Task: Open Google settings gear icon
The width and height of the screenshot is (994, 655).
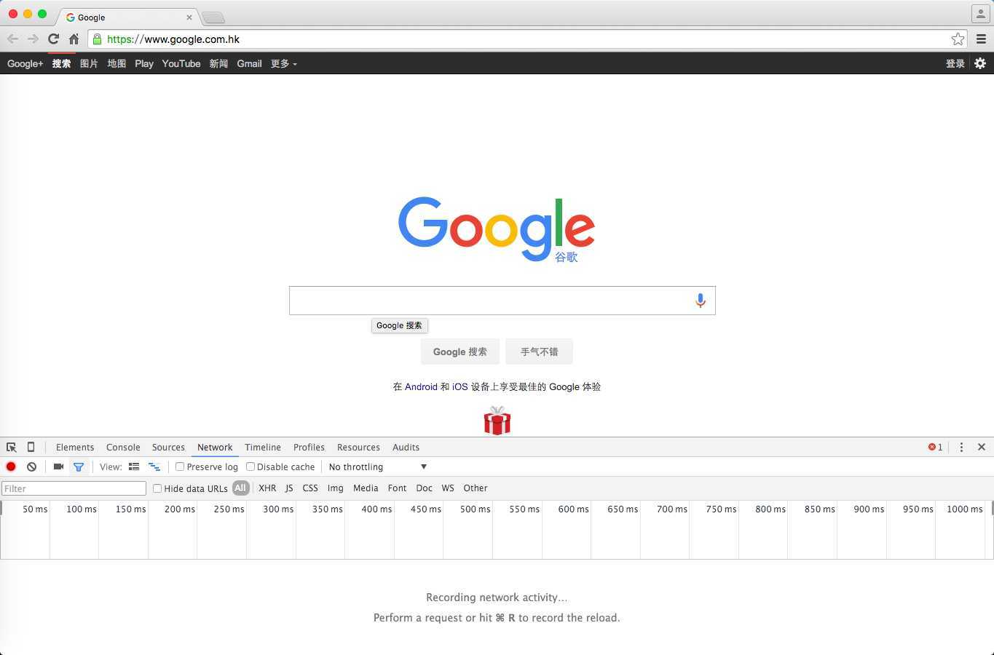Action: (x=980, y=63)
